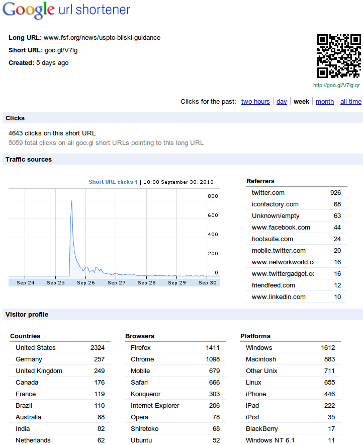The height and width of the screenshot is (445, 363).
Task: Click Sep 30 on the chart axis
Action: point(208,283)
